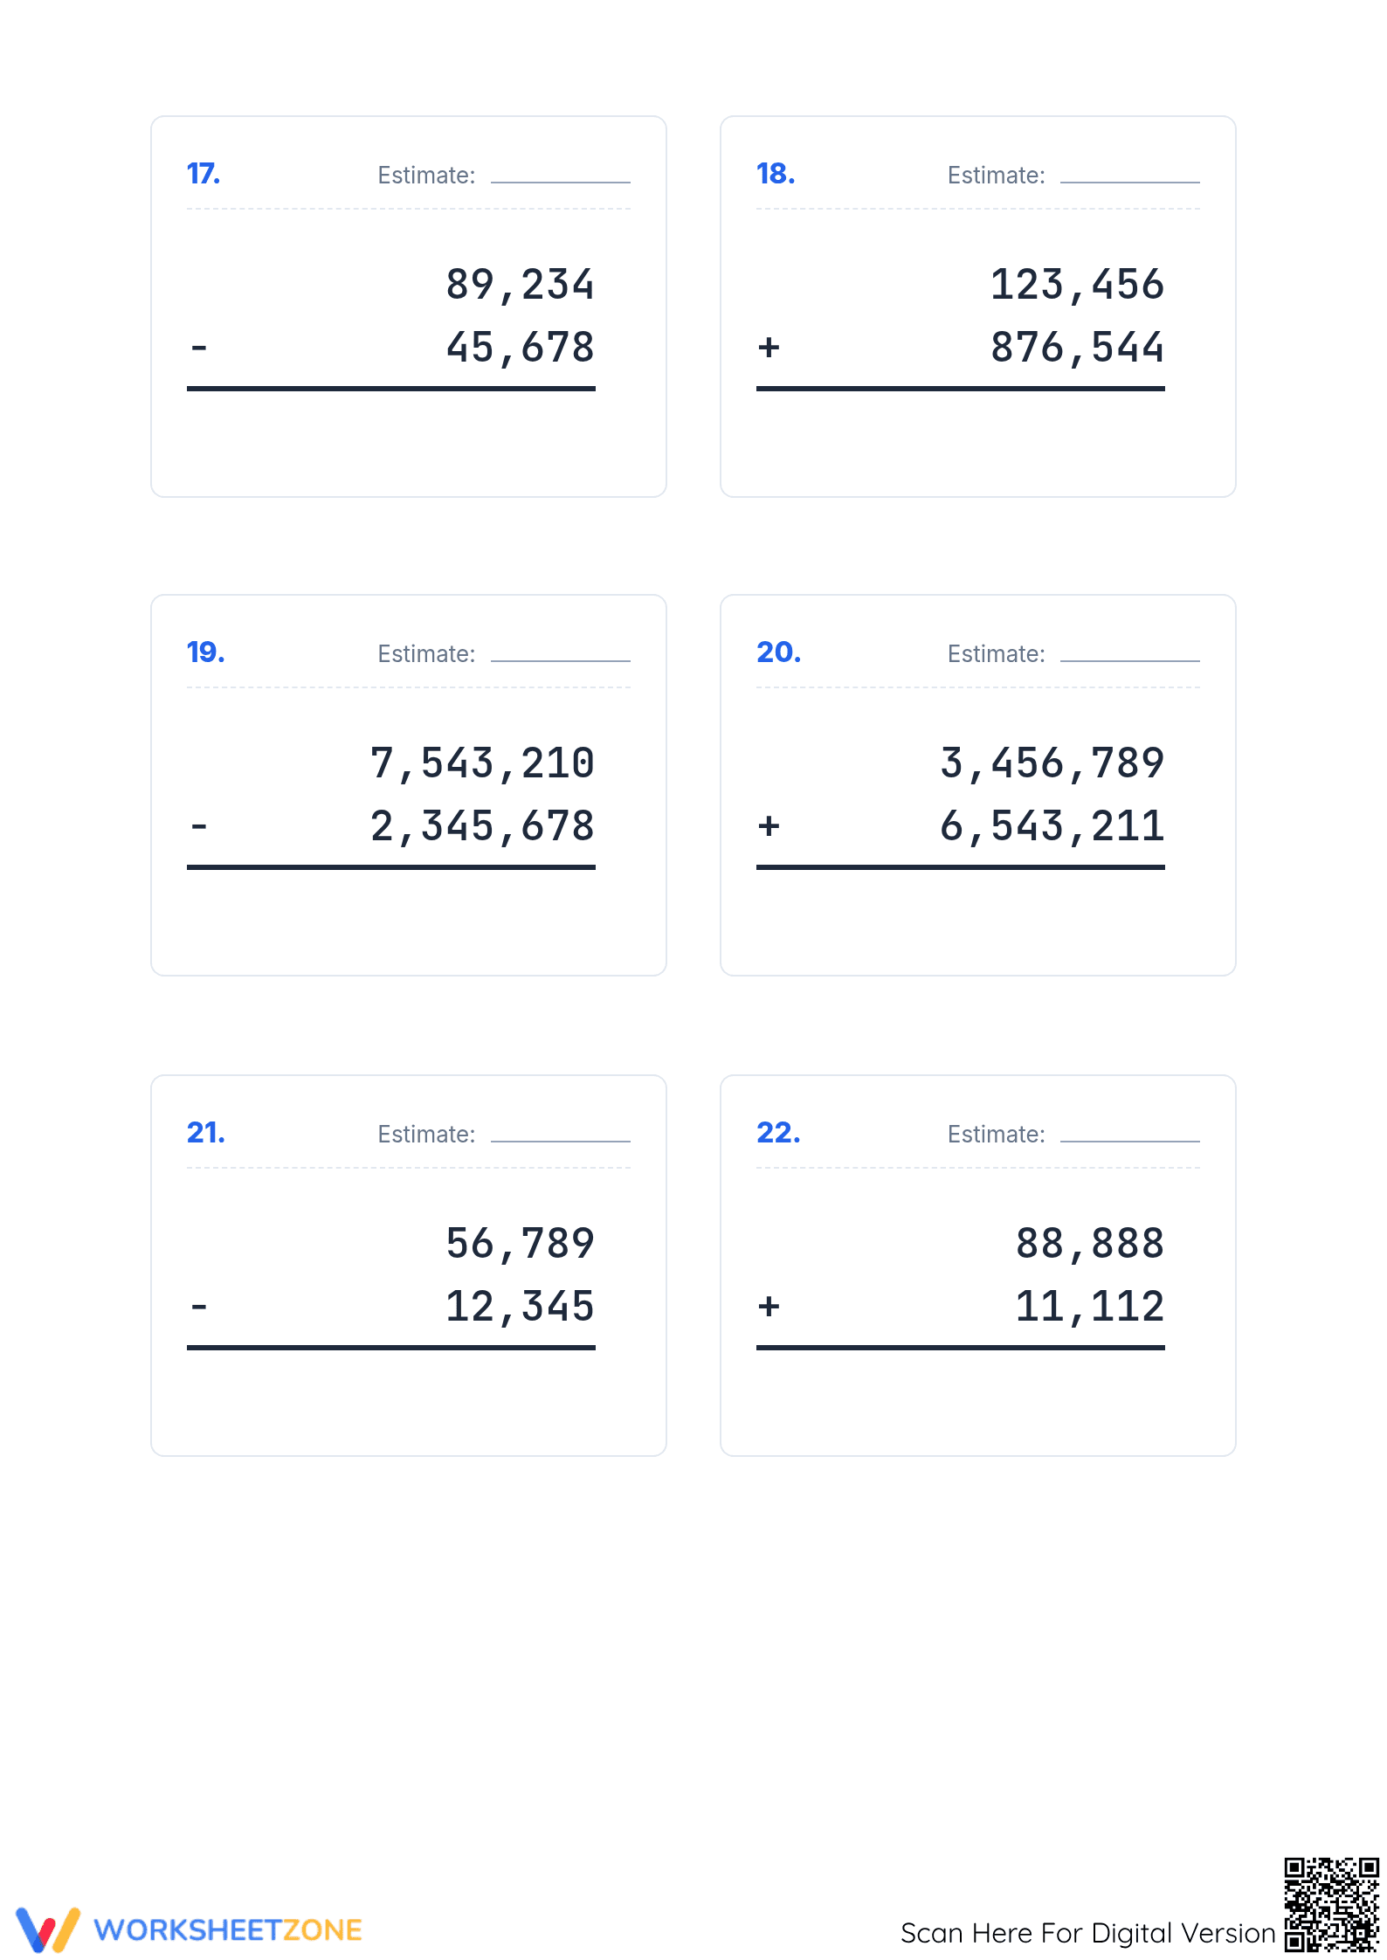Click the number 6,543,211 in problem 20

(1052, 826)
